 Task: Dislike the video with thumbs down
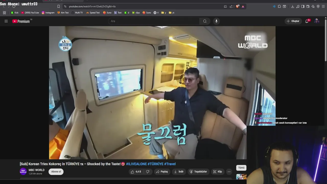[x=148, y=172]
